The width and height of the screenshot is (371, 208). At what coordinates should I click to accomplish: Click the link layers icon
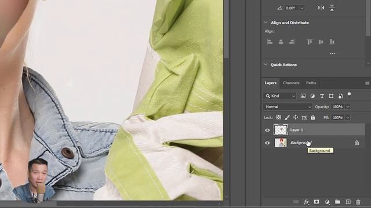296,202
